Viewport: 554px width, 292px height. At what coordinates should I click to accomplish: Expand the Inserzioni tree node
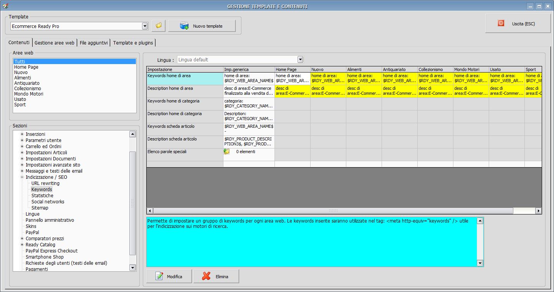(22, 134)
